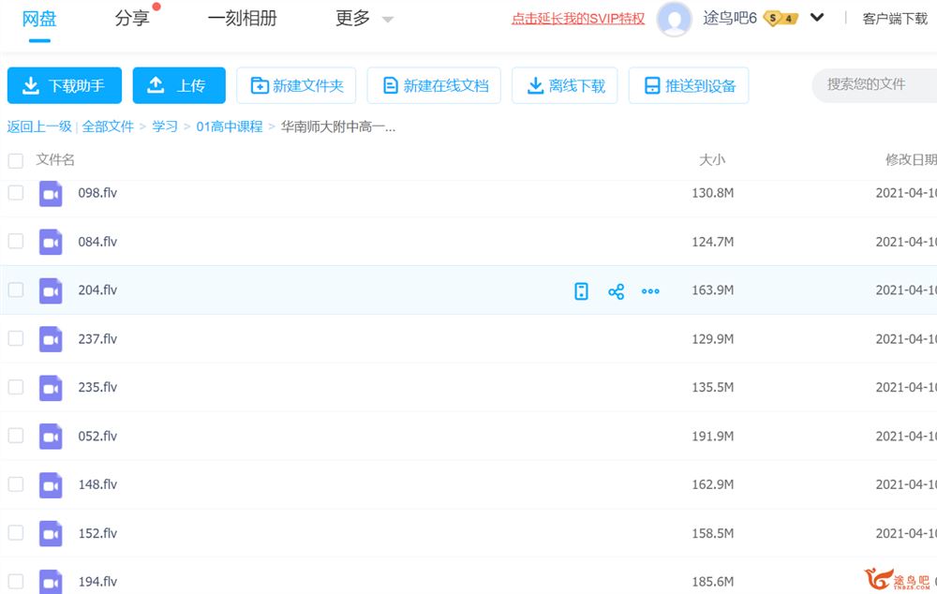Open 客户端下载 link
The image size is (937, 594).
(895, 19)
